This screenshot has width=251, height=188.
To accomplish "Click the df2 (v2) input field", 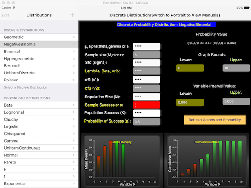I will coord(146,88).
